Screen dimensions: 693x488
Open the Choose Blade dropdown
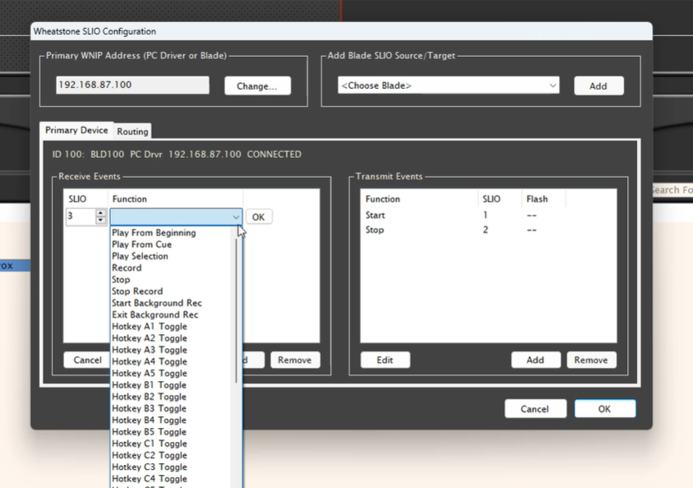pyautogui.click(x=448, y=86)
